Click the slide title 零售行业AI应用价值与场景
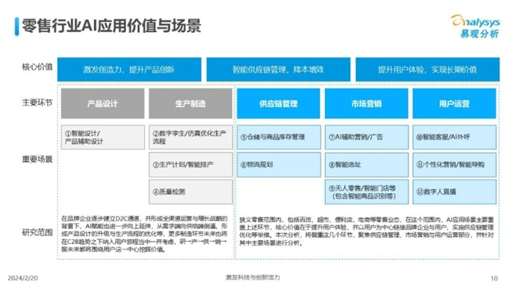The height and width of the screenshot is (294, 509). [x=111, y=26]
